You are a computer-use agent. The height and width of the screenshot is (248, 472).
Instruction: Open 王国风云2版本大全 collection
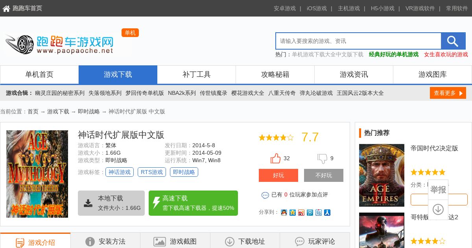click(360, 93)
